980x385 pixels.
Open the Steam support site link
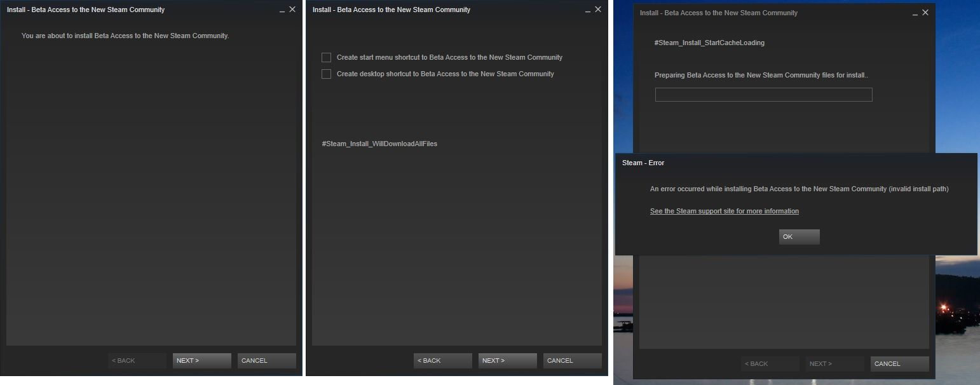point(725,211)
